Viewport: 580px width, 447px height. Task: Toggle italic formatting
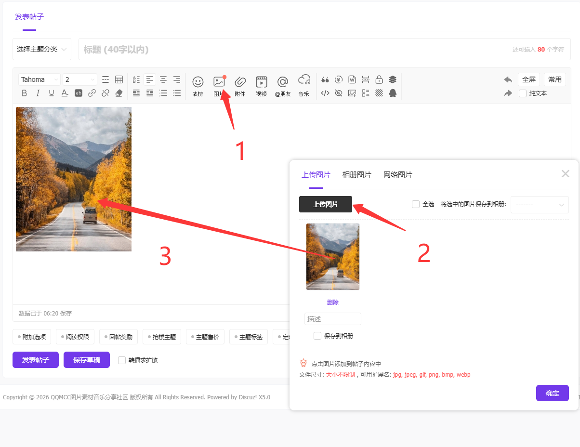pos(38,93)
